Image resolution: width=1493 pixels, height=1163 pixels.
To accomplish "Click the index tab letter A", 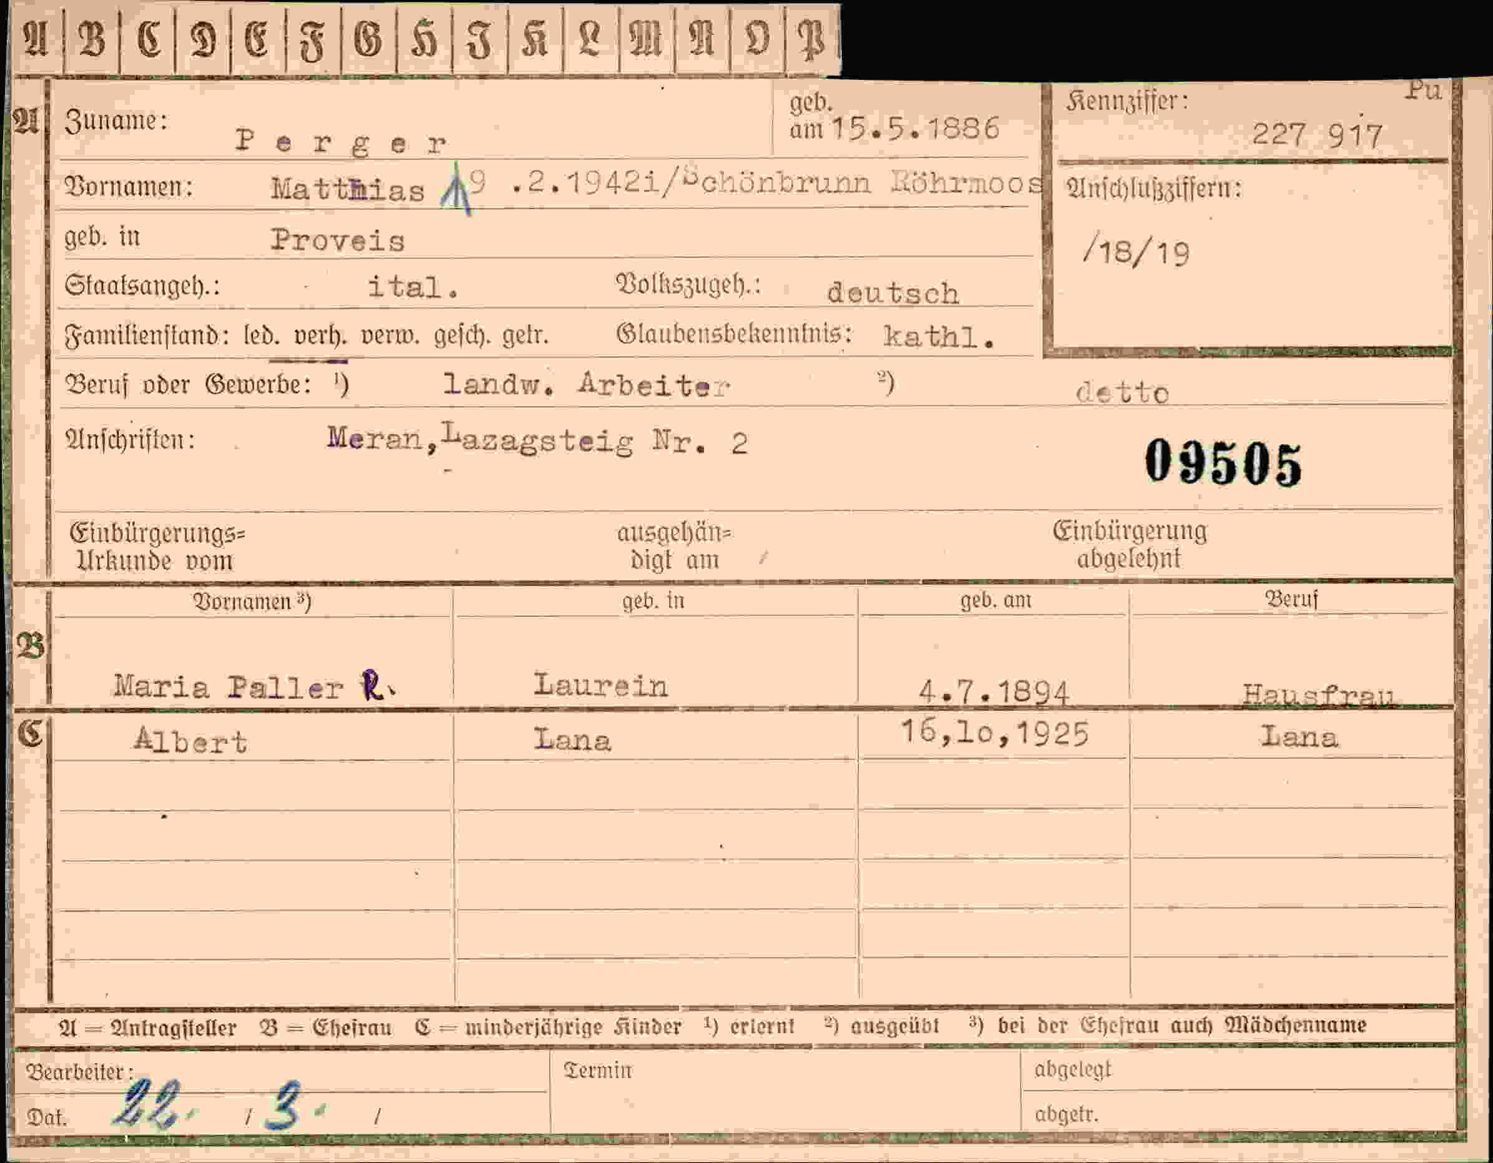I will tap(36, 37).
